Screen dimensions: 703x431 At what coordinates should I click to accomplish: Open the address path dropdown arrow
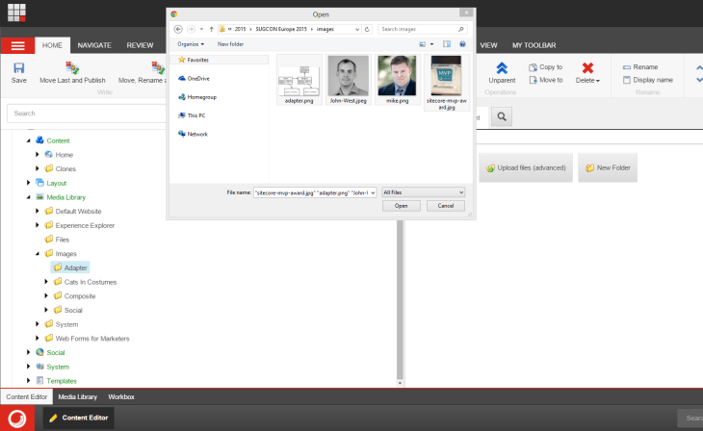[357, 29]
